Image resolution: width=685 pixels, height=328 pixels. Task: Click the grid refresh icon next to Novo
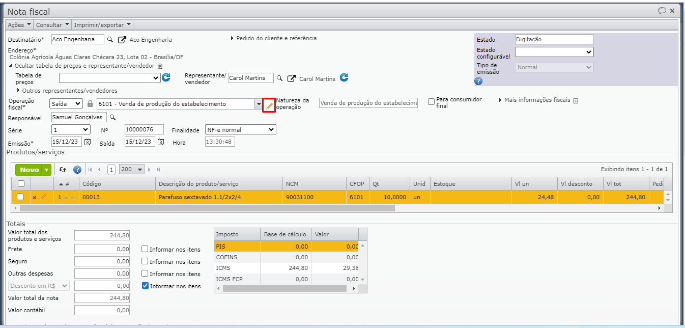[x=63, y=170]
